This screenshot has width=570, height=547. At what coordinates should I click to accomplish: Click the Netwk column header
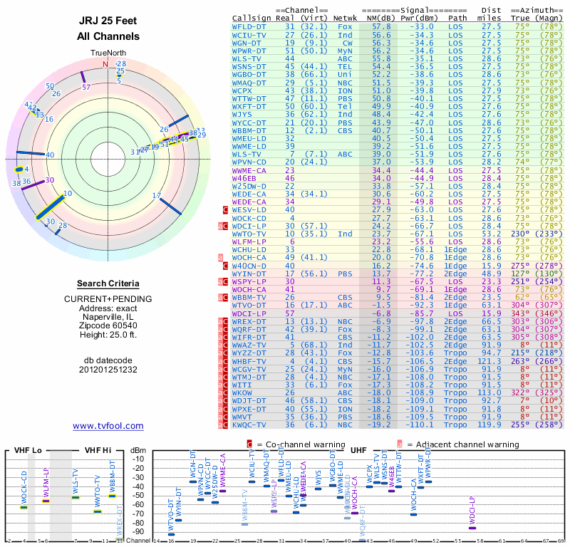(346, 18)
